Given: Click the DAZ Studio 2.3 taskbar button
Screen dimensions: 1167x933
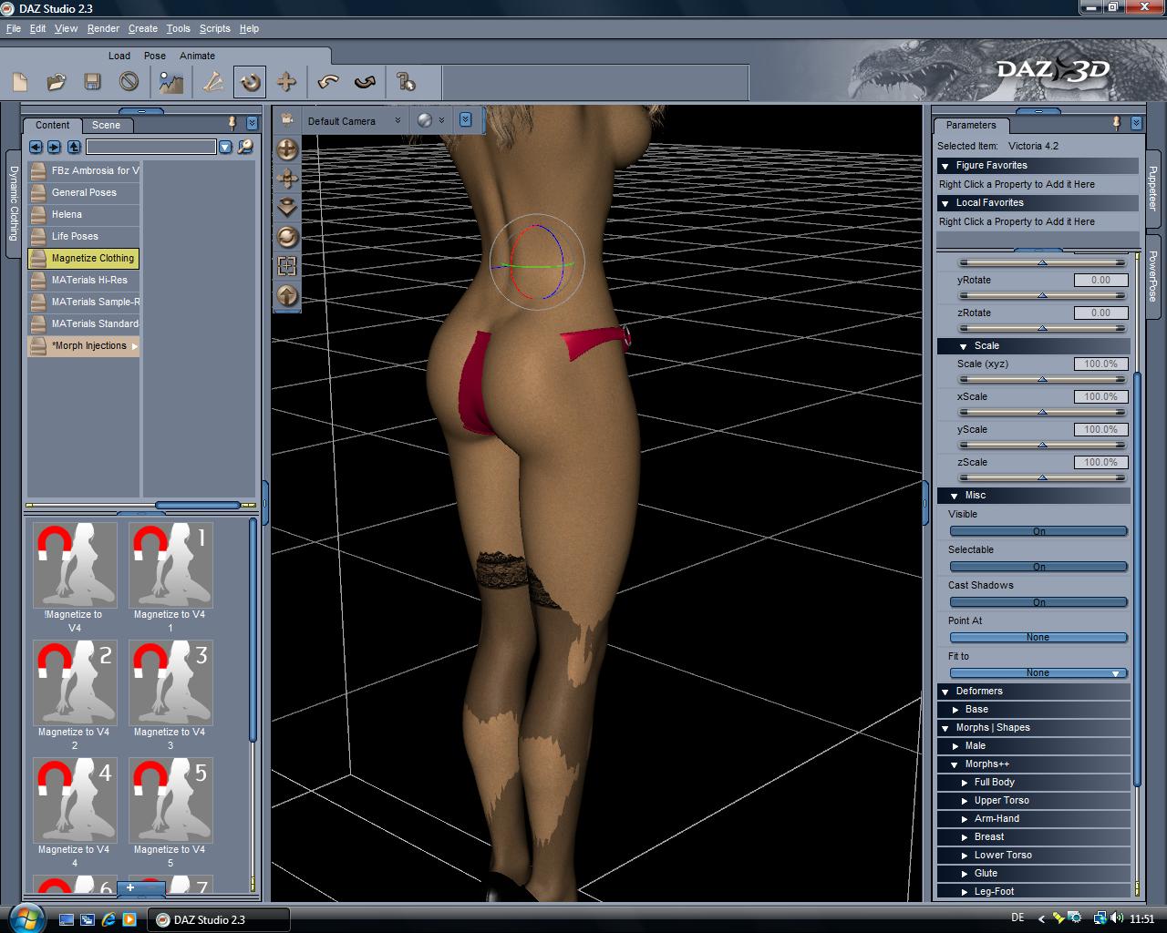Looking at the screenshot, I should click(219, 919).
